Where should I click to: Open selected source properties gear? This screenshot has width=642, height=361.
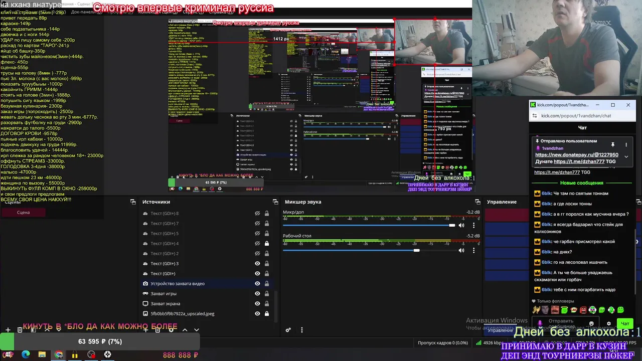coord(171,330)
